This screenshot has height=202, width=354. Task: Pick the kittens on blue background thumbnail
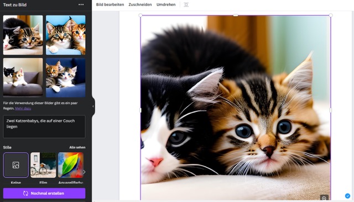(66, 35)
